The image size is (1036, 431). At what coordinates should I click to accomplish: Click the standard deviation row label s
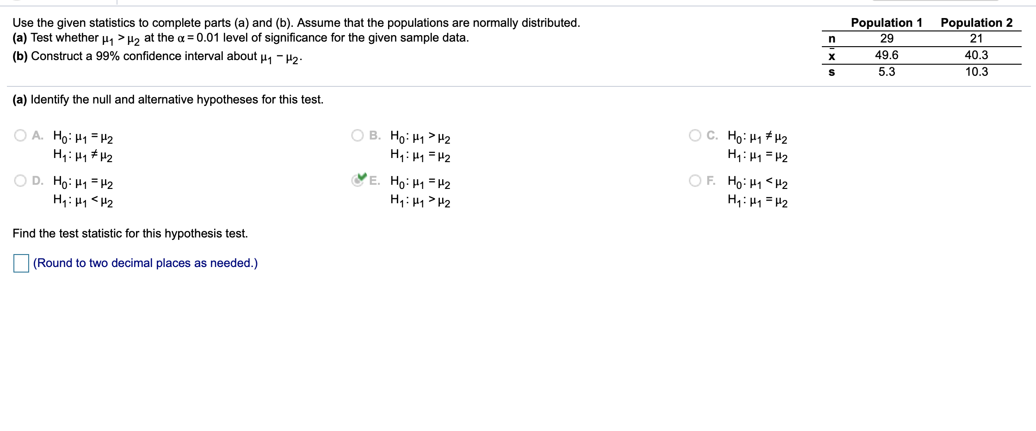(x=832, y=72)
